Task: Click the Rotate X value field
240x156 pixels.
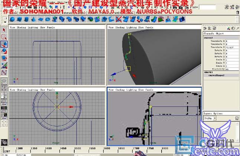Action: pos(232,50)
